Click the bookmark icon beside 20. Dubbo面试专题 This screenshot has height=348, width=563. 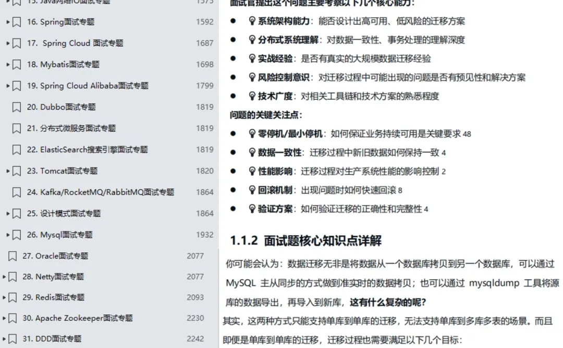(16, 107)
